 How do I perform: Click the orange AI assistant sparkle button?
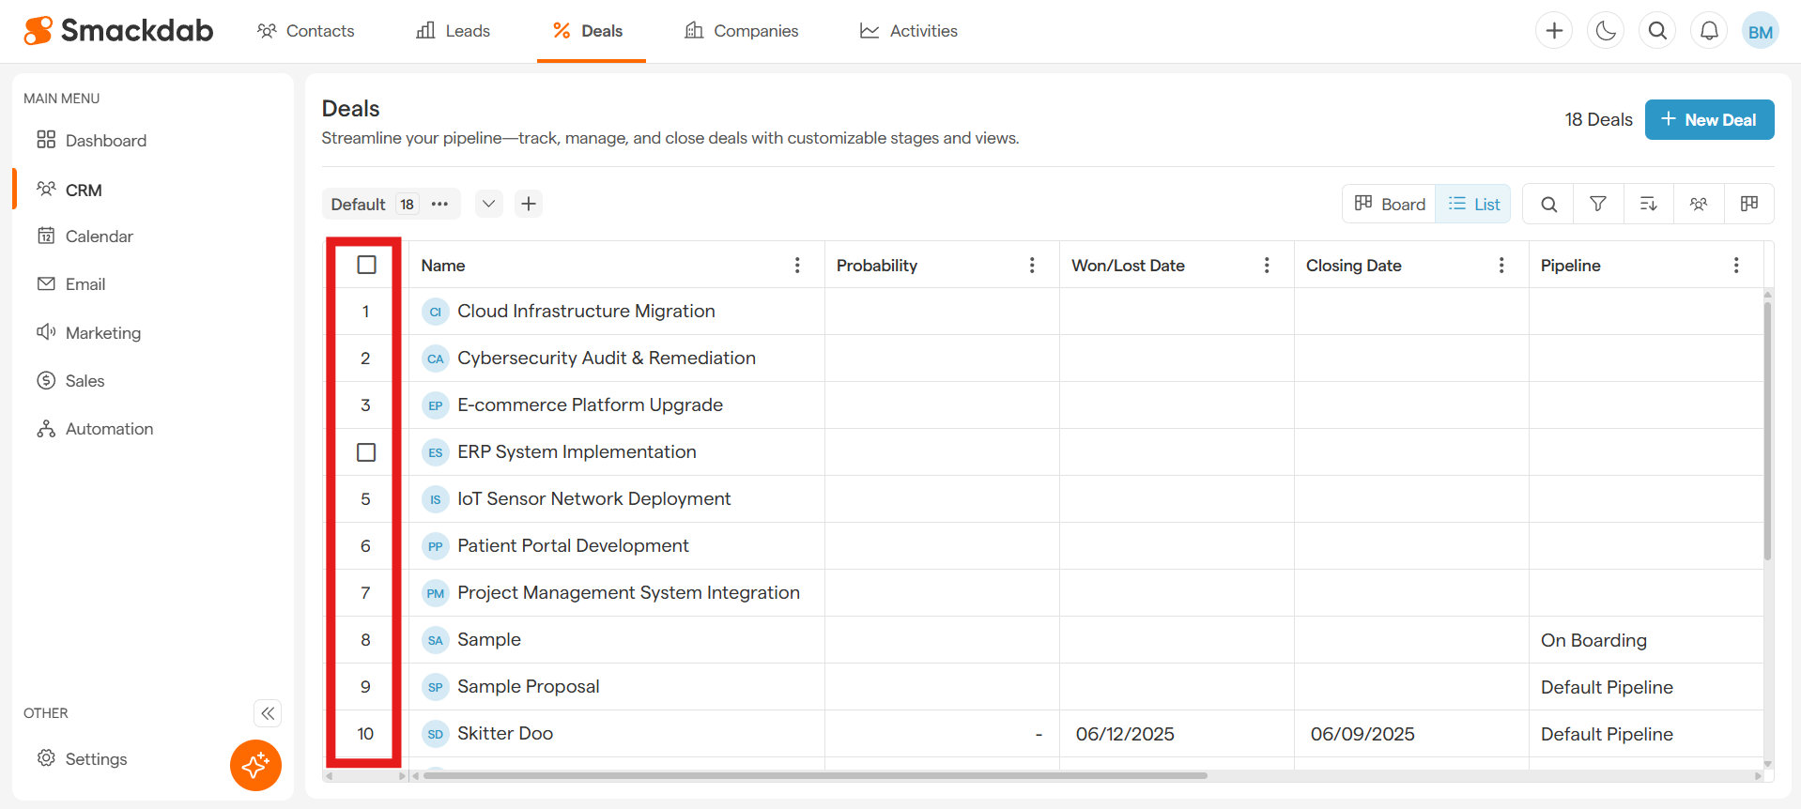point(255,765)
